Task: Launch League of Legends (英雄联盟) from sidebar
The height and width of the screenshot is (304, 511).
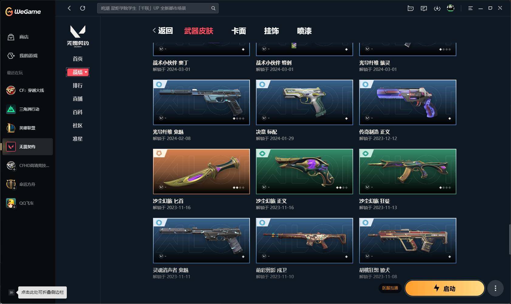Action: (27, 128)
